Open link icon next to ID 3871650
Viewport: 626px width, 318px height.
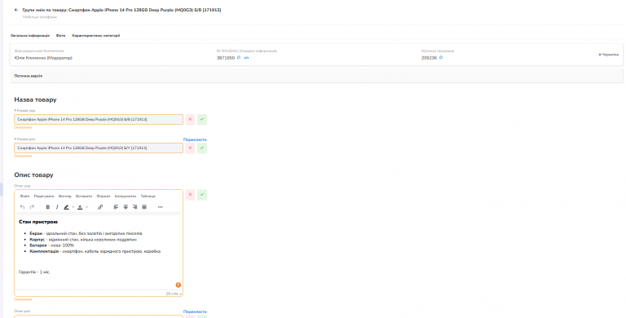(246, 58)
